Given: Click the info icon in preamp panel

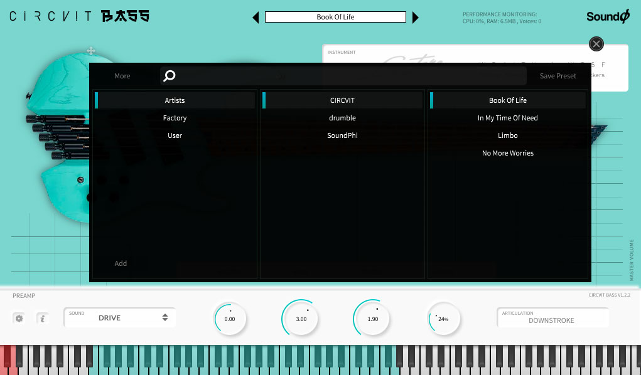Looking at the screenshot, I should click(x=42, y=319).
